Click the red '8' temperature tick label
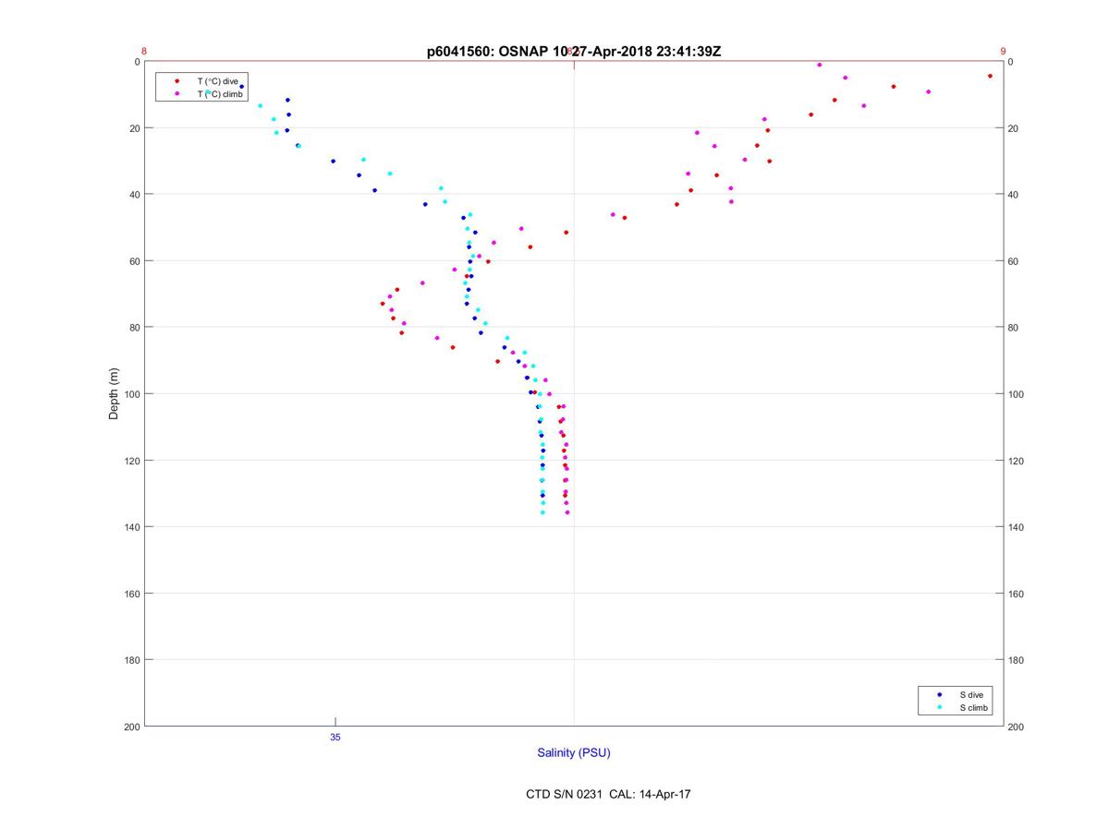The width and height of the screenshot is (1109, 817). (144, 52)
